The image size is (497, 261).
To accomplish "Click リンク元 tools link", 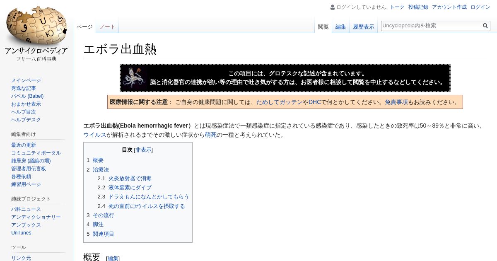I will pos(21,258).
